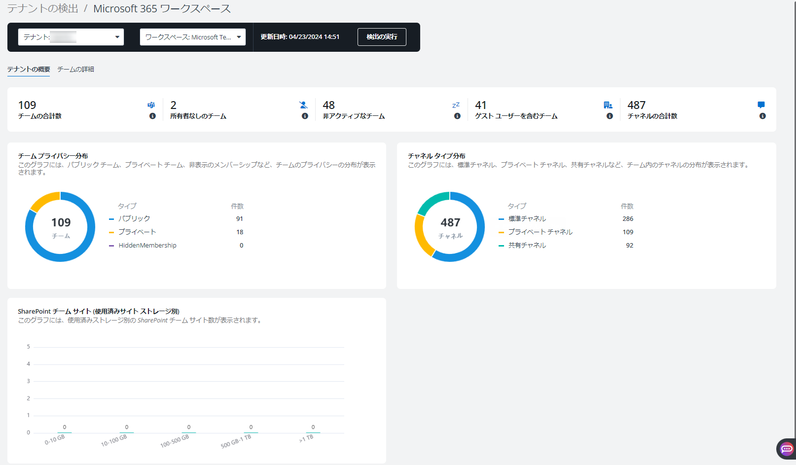Click the 標準チャネル count 286

click(628, 219)
